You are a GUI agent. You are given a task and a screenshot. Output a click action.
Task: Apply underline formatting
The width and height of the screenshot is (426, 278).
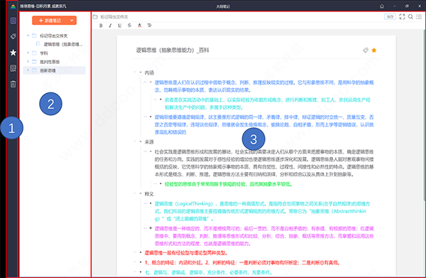[119, 26]
